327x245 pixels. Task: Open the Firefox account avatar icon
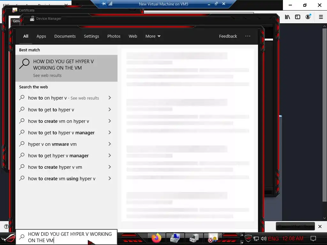click(x=308, y=17)
